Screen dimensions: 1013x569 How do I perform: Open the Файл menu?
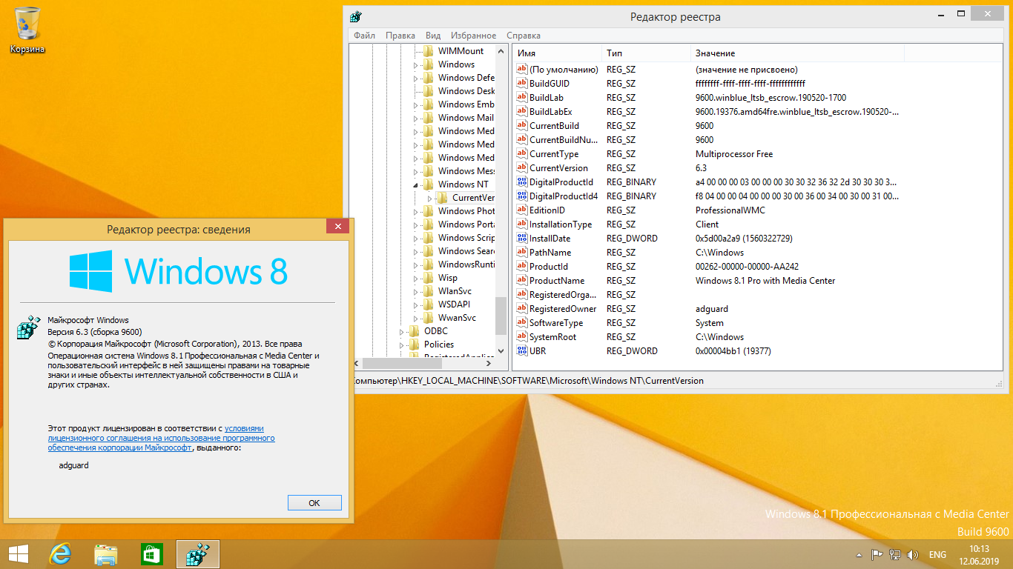364,36
